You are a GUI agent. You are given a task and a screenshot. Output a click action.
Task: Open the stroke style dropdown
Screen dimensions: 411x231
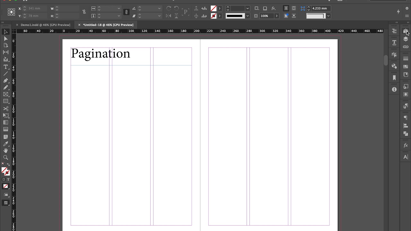(x=248, y=16)
